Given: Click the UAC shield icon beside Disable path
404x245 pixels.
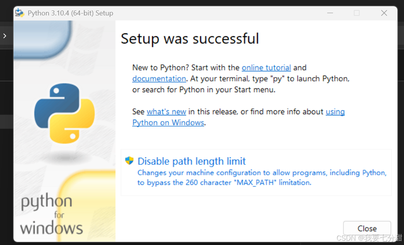Looking at the screenshot, I should tap(129, 161).
